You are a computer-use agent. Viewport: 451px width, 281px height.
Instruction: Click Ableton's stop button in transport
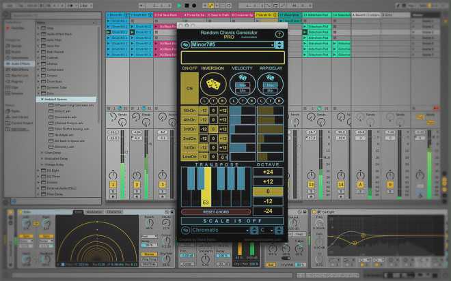pyautogui.click(x=187, y=5)
